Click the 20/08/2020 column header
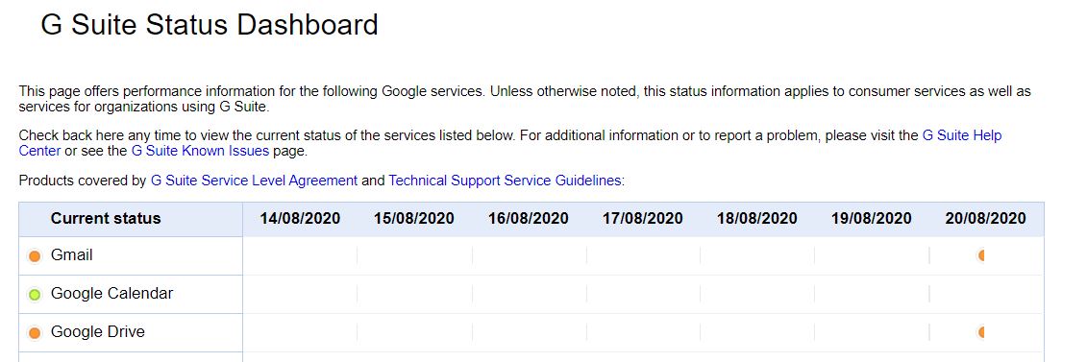The width and height of the screenshot is (1087, 362). pos(986,219)
